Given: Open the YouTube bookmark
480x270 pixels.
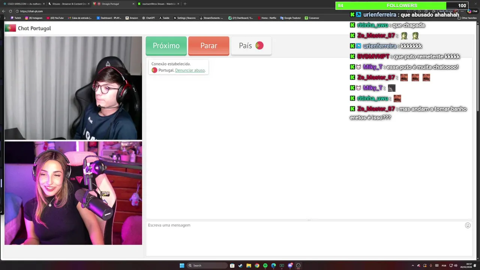Looking at the screenshot, I should pos(55,18).
